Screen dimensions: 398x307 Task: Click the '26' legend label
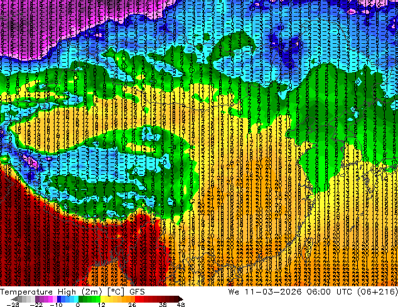tap(132, 304)
